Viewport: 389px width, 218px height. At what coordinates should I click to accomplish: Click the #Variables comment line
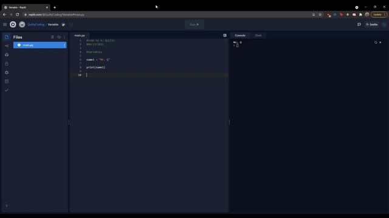(x=94, y=52)
